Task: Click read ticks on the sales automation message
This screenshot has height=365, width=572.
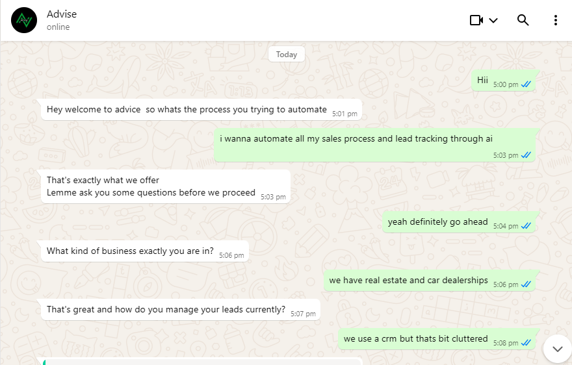Action: click(x=526, y=155)
